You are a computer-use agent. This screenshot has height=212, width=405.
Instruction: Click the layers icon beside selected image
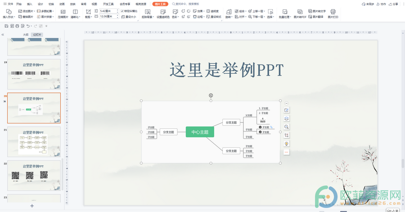click(x=286, y=119)
